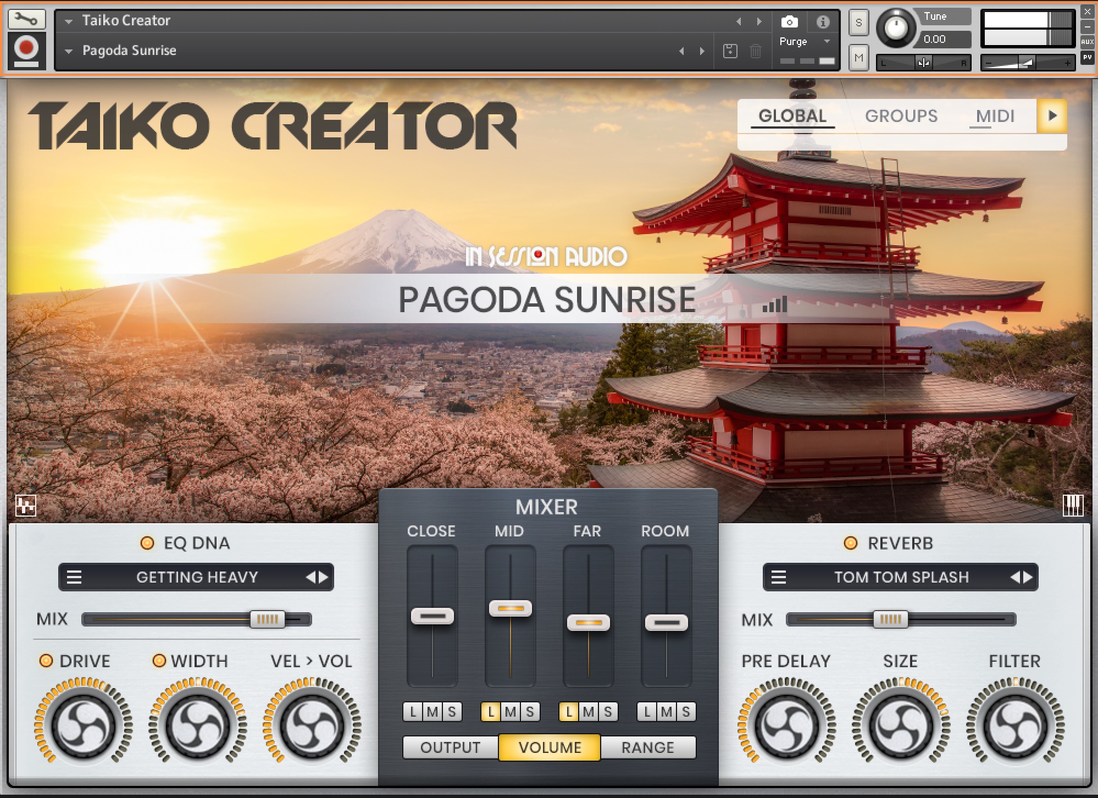Click the AUX button in the header
The height and width of the screenshot is (798, 1098).
[1088, 42]
